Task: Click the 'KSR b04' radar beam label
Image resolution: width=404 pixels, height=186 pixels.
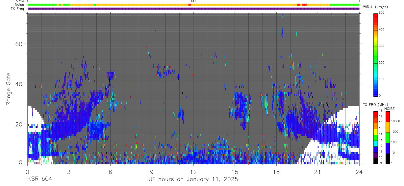Action: tap(39, 179)
